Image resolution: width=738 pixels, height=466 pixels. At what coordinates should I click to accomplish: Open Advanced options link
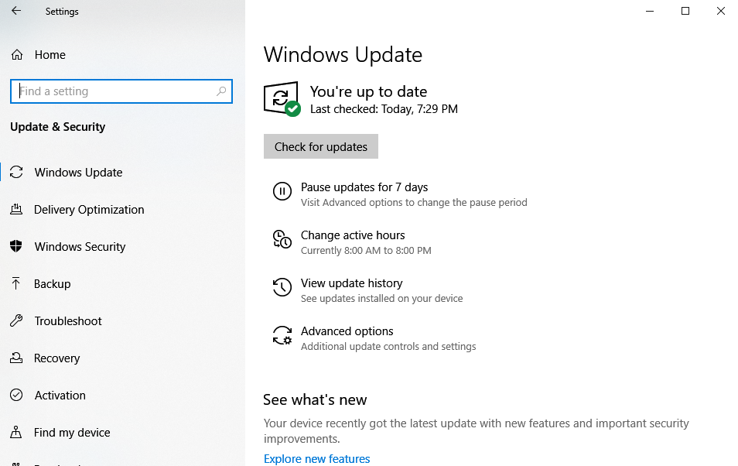coord(347,331)
